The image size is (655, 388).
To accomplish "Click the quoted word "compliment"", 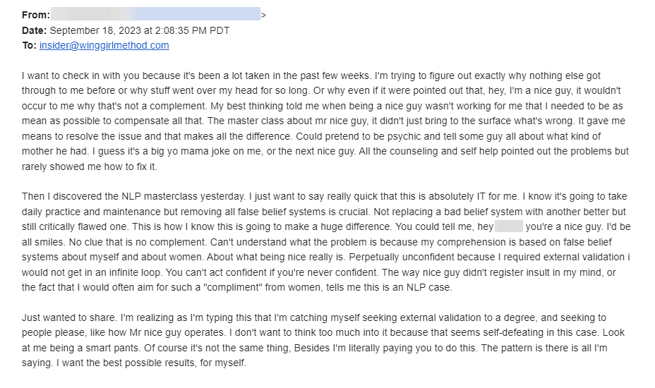I will click(232, 287).
